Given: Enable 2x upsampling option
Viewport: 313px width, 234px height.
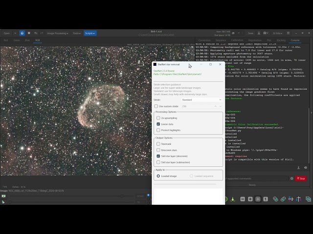Looking at the screenshot, I should pos(158,118).
